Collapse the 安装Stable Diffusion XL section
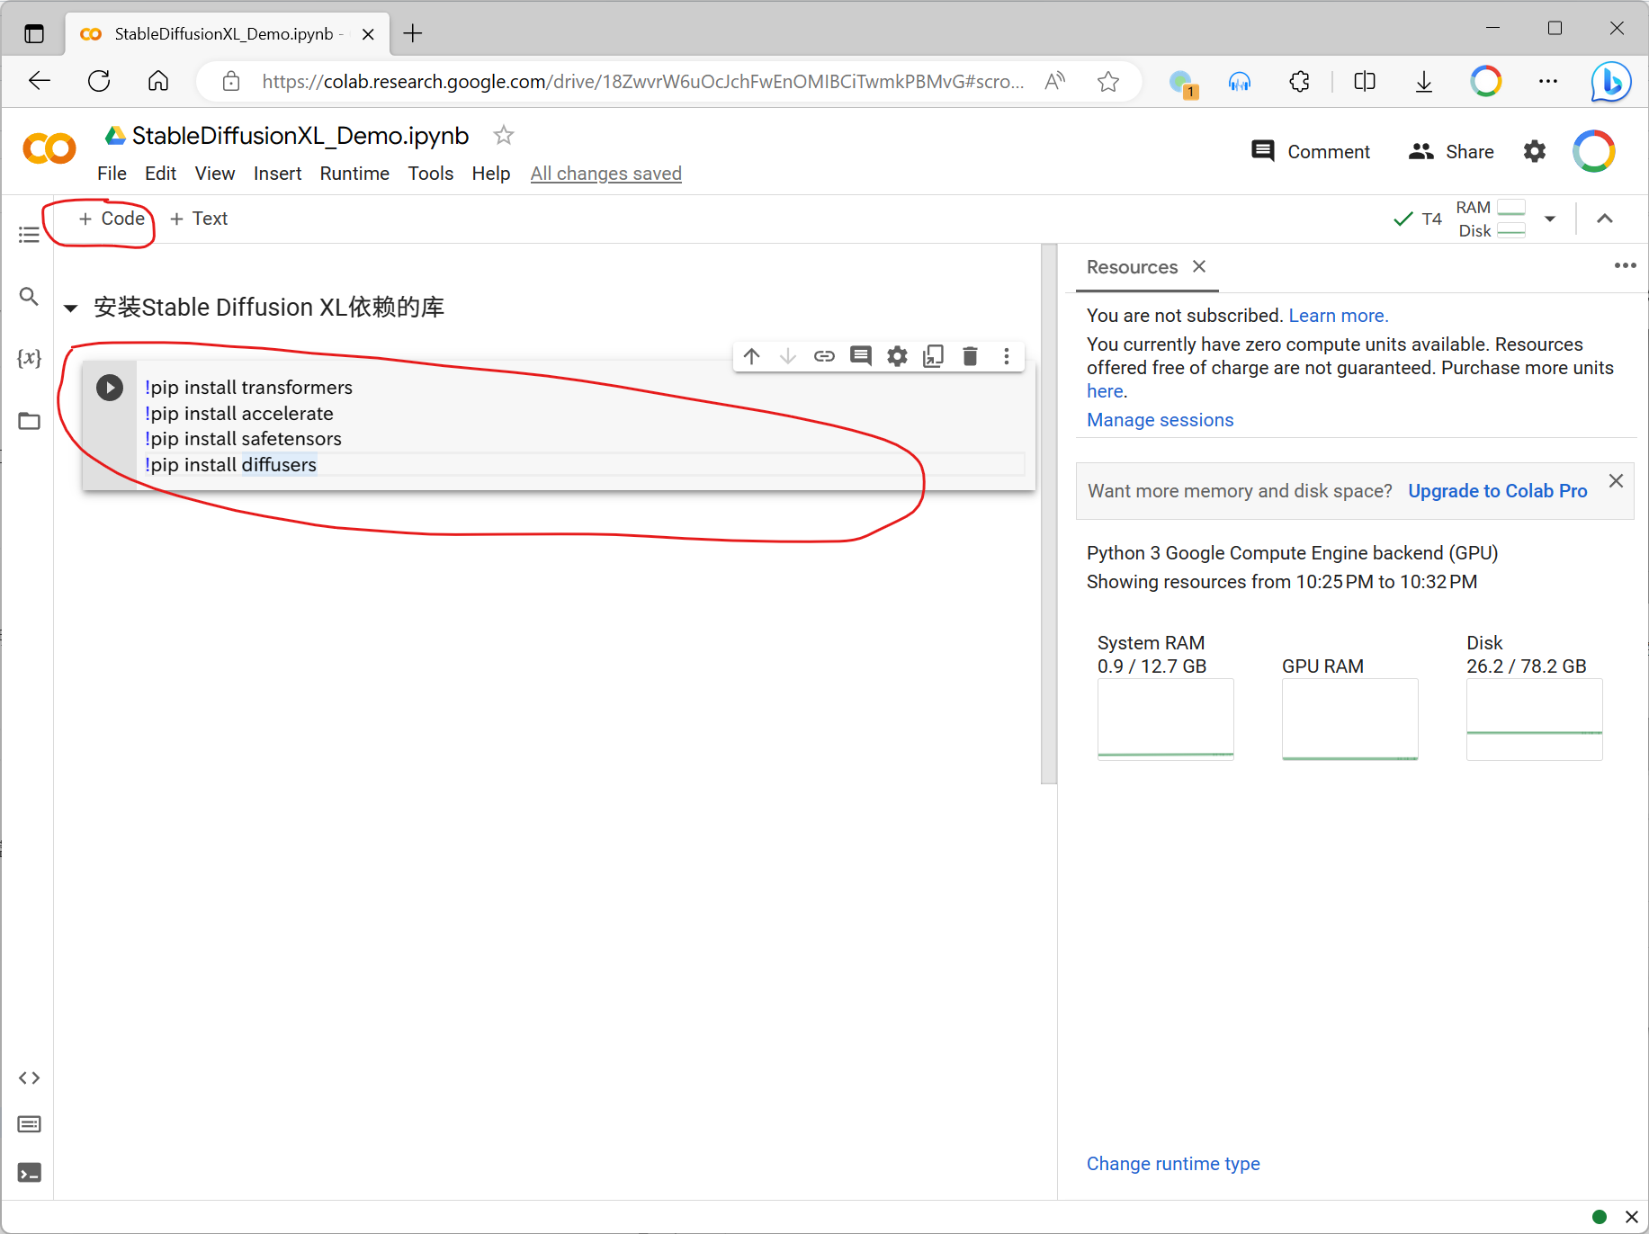 [71, 308]
